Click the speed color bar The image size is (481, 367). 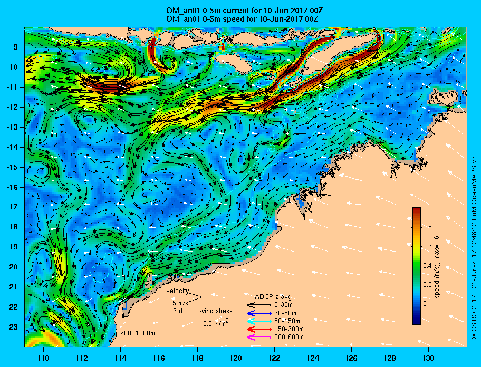click(x=417, y=266)
